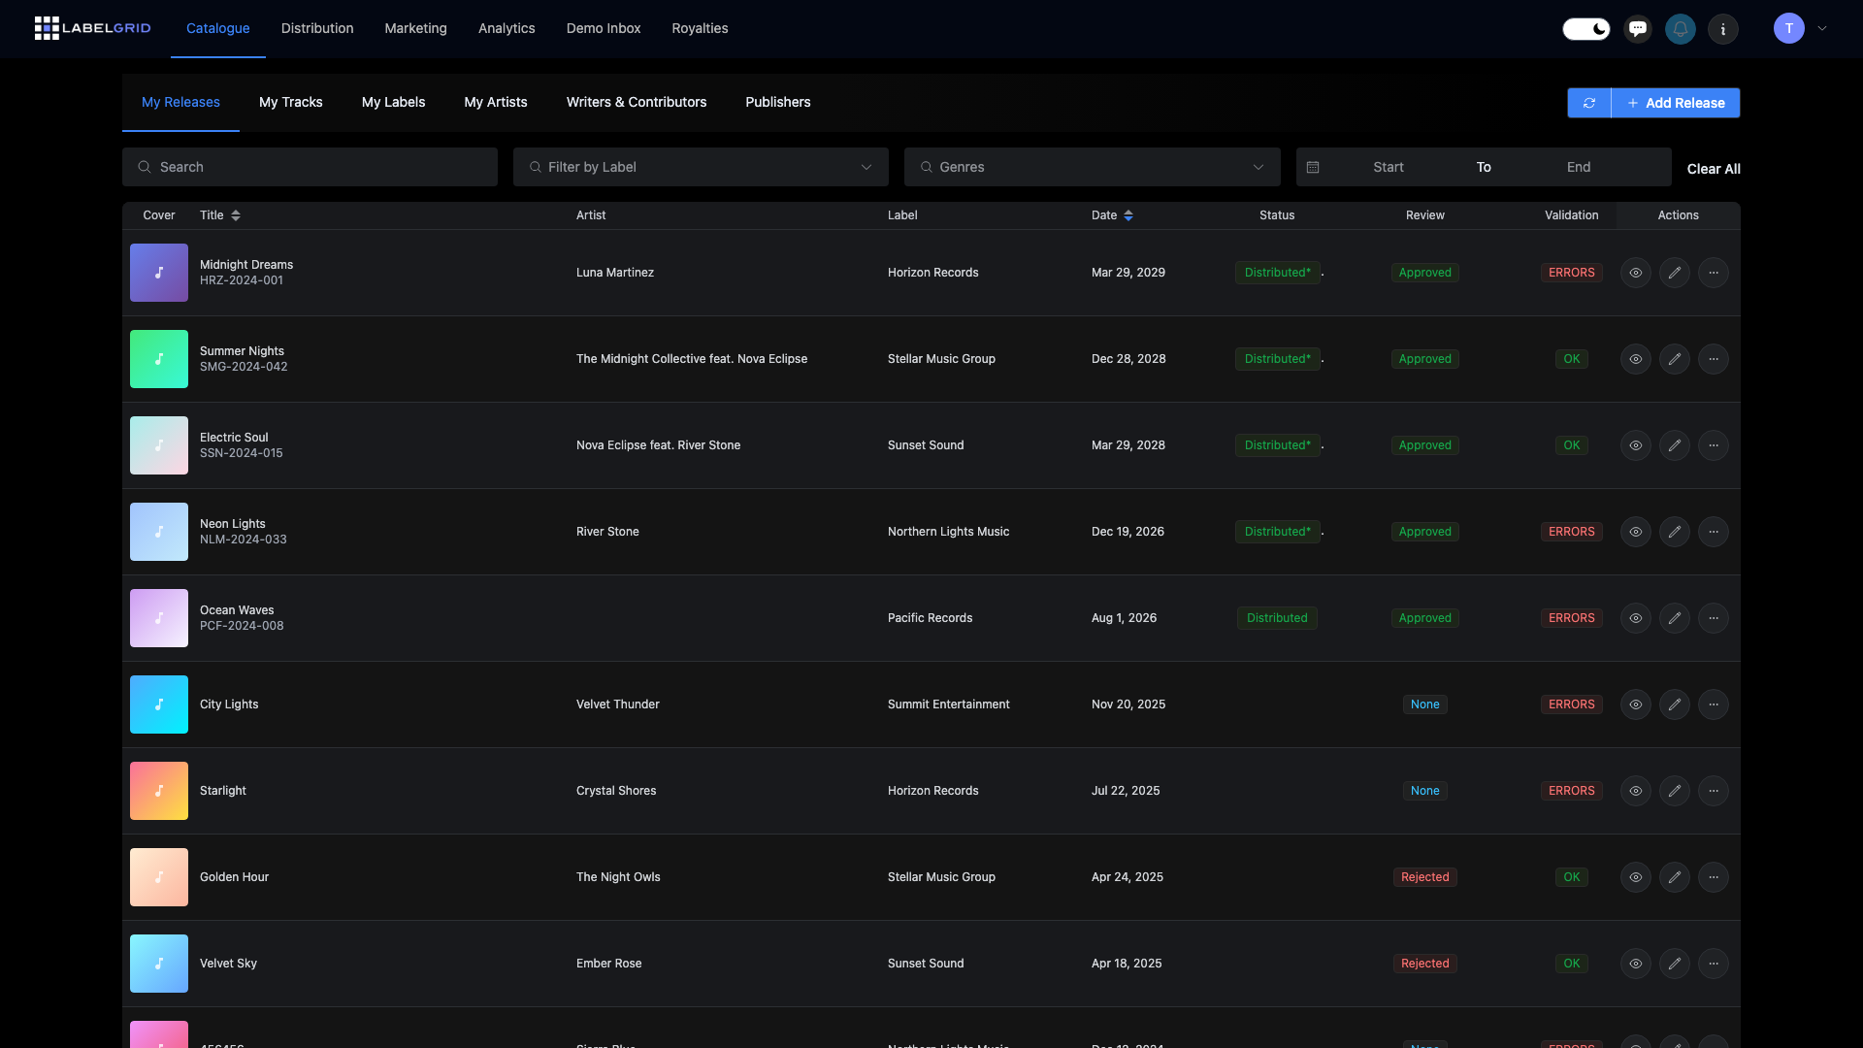Edit the Starlight release
1863x1048 pixels.
click(x=1675, y=791)
